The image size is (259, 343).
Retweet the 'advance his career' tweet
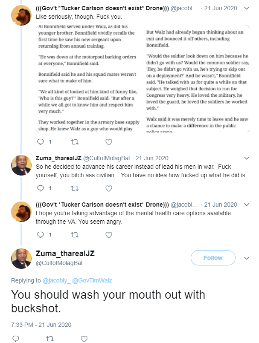click(x=75, y=188)
